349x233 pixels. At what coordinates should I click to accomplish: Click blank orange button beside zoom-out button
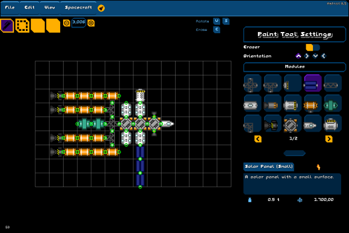(x=53, y=25)
